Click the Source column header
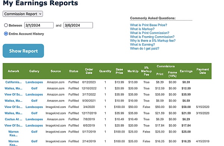Image resolution: width=224 pixels, height=146 pixels. pos(56,71)
